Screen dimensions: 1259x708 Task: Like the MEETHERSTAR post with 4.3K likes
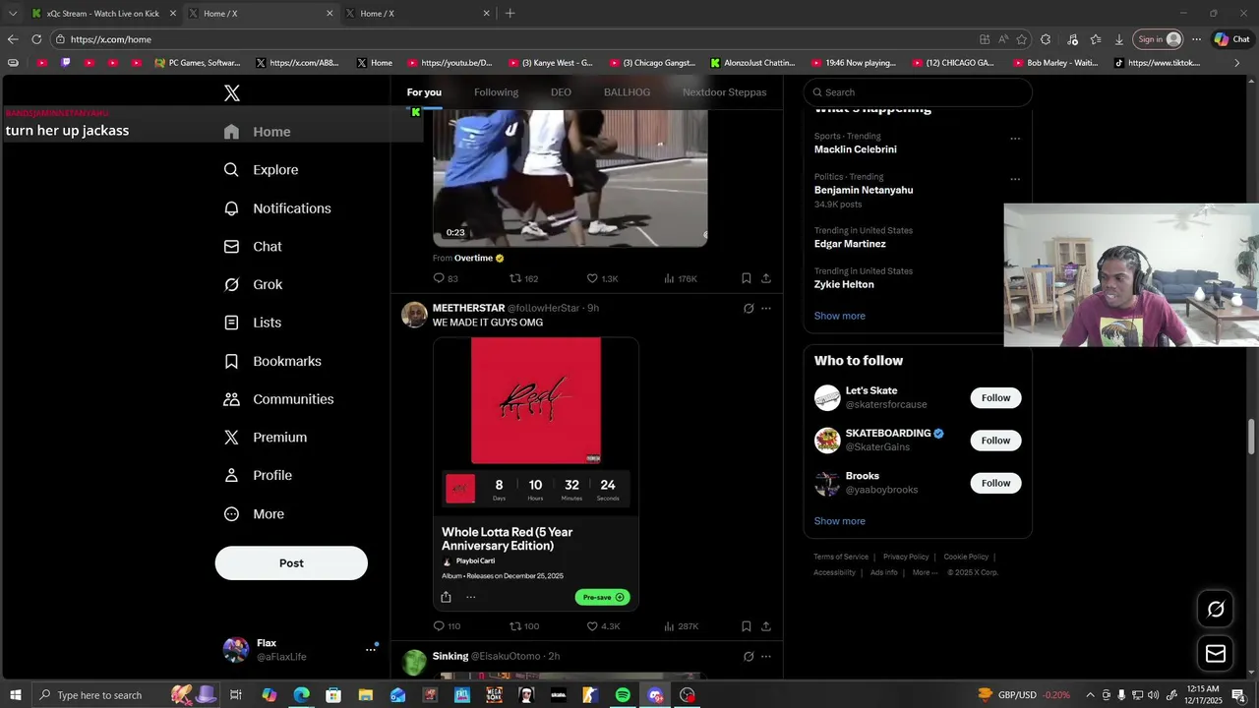603,626
